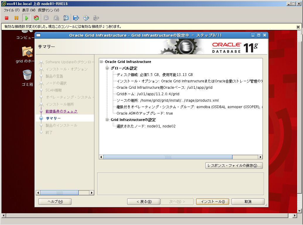The image size is (303, 225).
Task: Click the ヘルプ(H) button
Action: click(55, 202)
